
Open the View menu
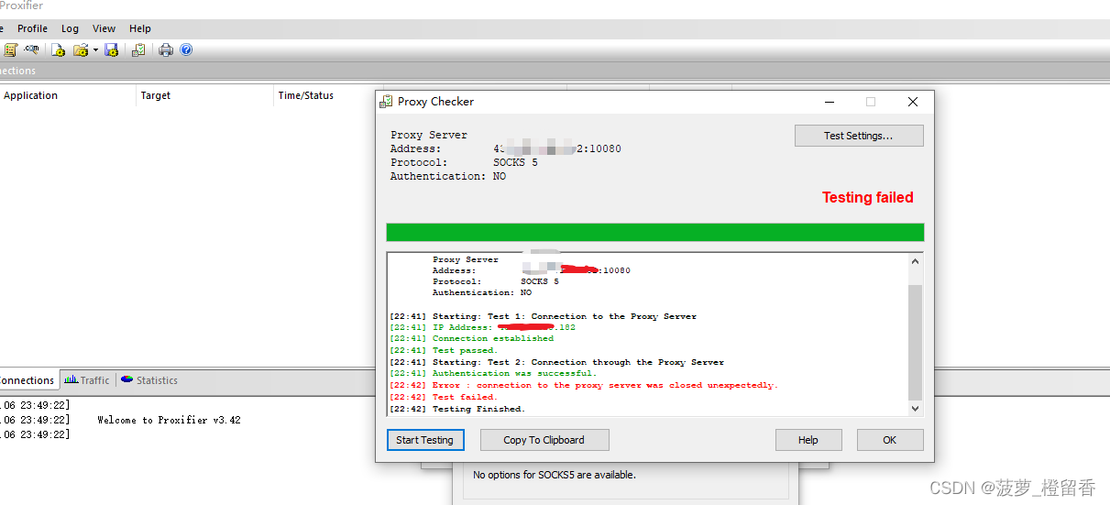[104, 28]
